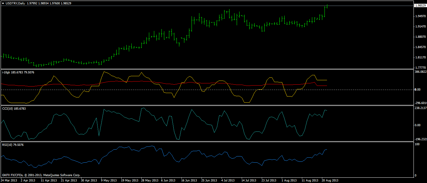Click the 9 May 2013 date label
427x183 pixels.
[109, 181]
